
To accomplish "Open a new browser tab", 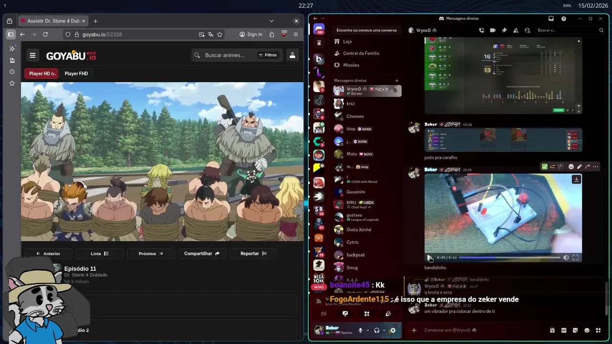I will [95, 21].
